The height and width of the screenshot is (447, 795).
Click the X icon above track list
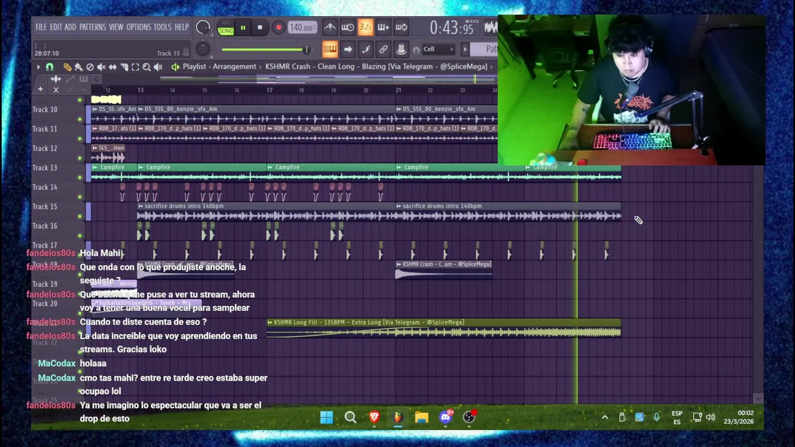(56, 90)
